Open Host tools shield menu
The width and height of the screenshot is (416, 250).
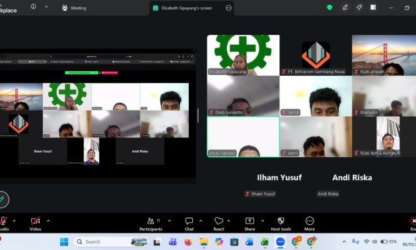281,224
